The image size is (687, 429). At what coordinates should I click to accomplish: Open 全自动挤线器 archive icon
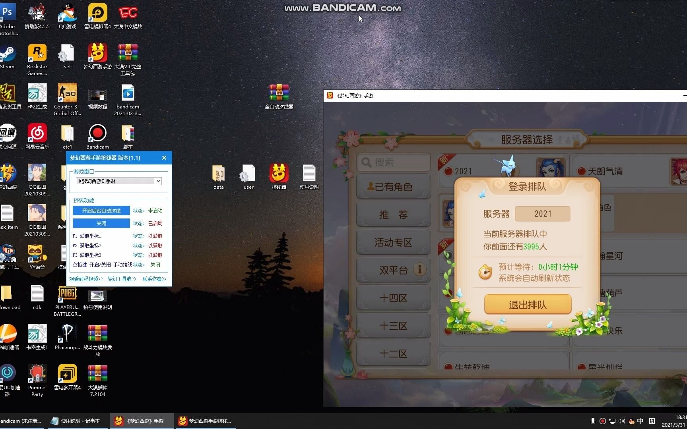point(279,97)
